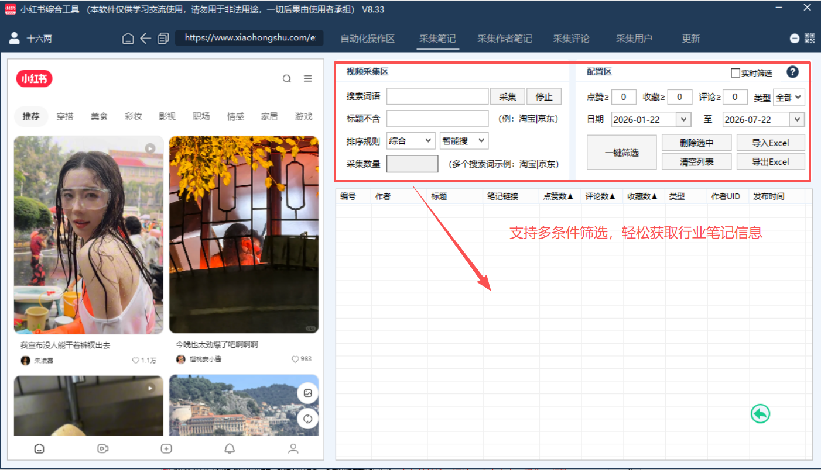821x470 pixels.
Task: Open the video tab icon in bottom bar
Action: click(103, 448)
